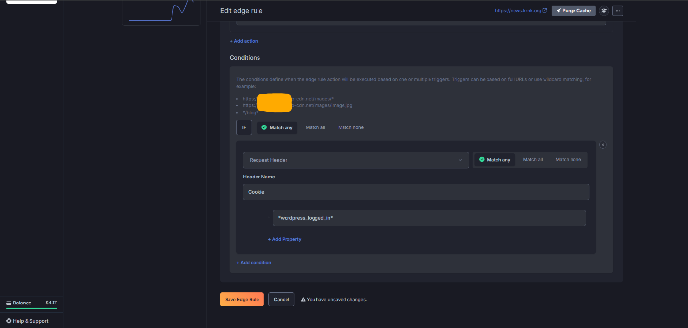Open the https://news.krnk.org link
This screenshot has height=328, width=688.
click(x=521, y=11)
